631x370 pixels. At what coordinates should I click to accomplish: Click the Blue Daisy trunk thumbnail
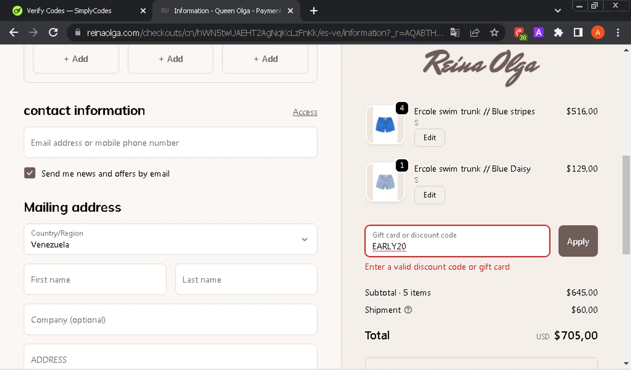tap(385, 182)
